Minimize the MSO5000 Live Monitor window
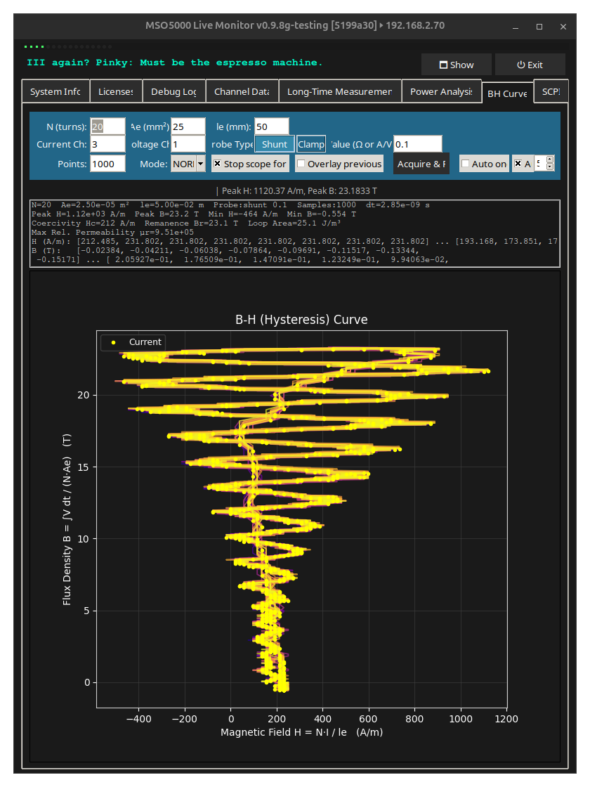The image size is (590, 787). pos(516,27)
